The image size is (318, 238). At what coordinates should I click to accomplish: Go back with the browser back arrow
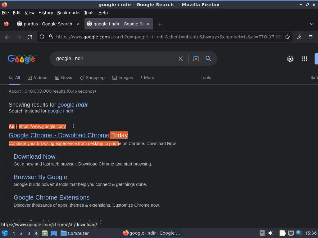point(7,37)
